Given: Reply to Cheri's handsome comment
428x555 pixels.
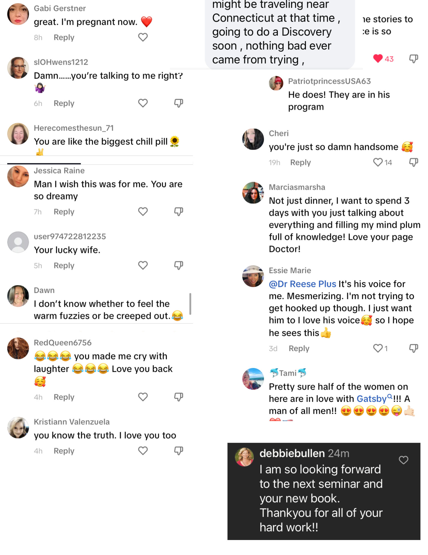Looking at the screenshot, I should pyautogui.click(x=300, y=162).
